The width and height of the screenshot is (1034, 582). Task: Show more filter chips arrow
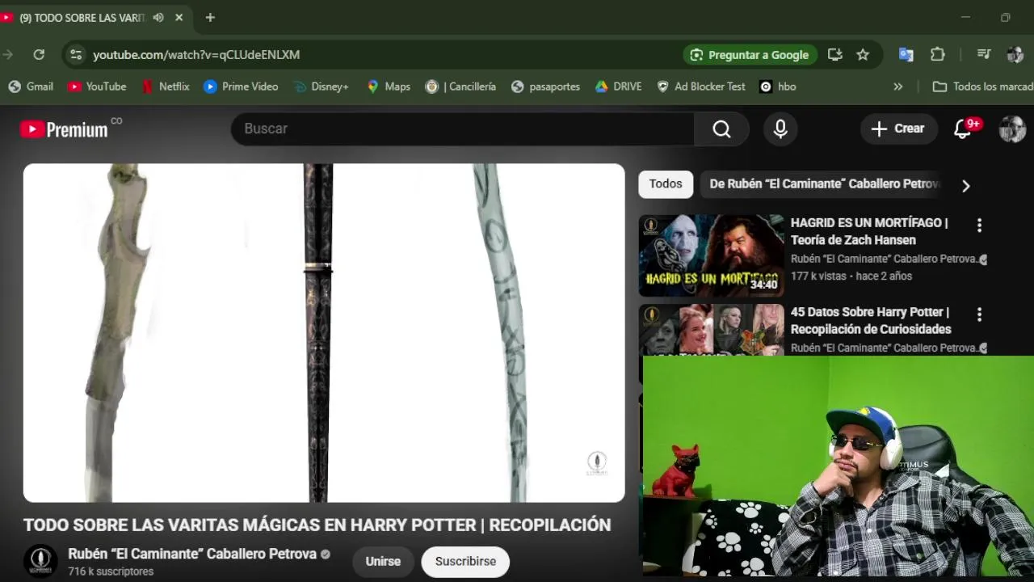click(x=965, y=185)
